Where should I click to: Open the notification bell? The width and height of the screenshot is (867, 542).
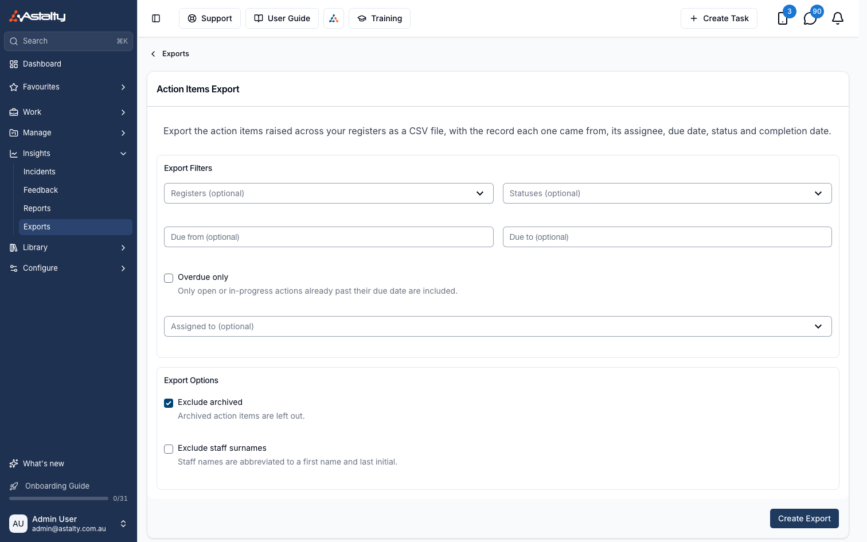tap(838, 18)
